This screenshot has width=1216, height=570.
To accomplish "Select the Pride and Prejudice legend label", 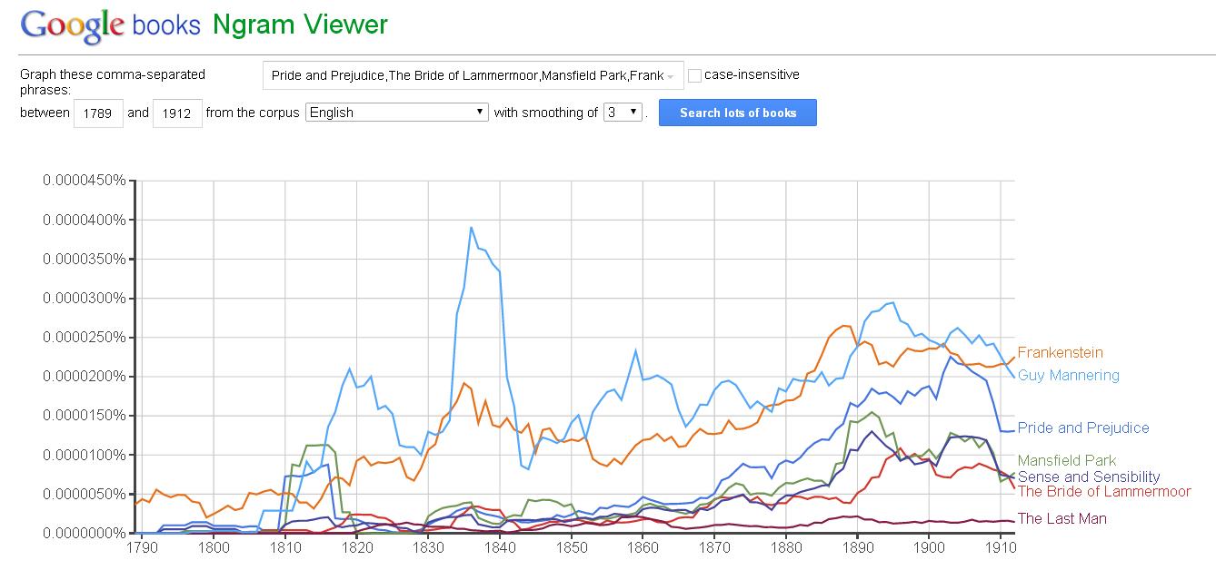I will 1082,427.
